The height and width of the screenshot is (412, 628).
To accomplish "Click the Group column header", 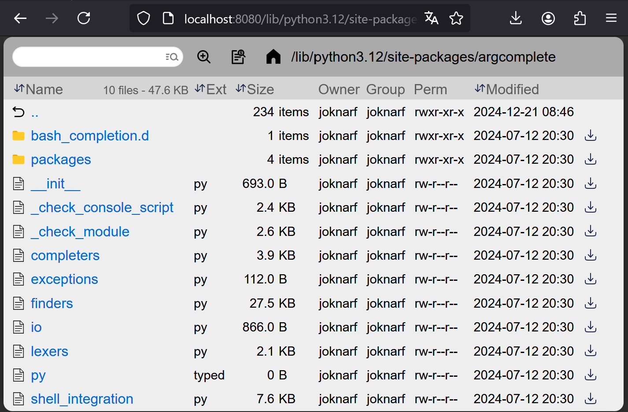I will (x=385, y=89).
